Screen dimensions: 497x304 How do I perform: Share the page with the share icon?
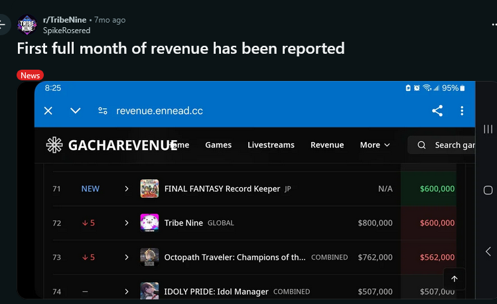[437, 111]
